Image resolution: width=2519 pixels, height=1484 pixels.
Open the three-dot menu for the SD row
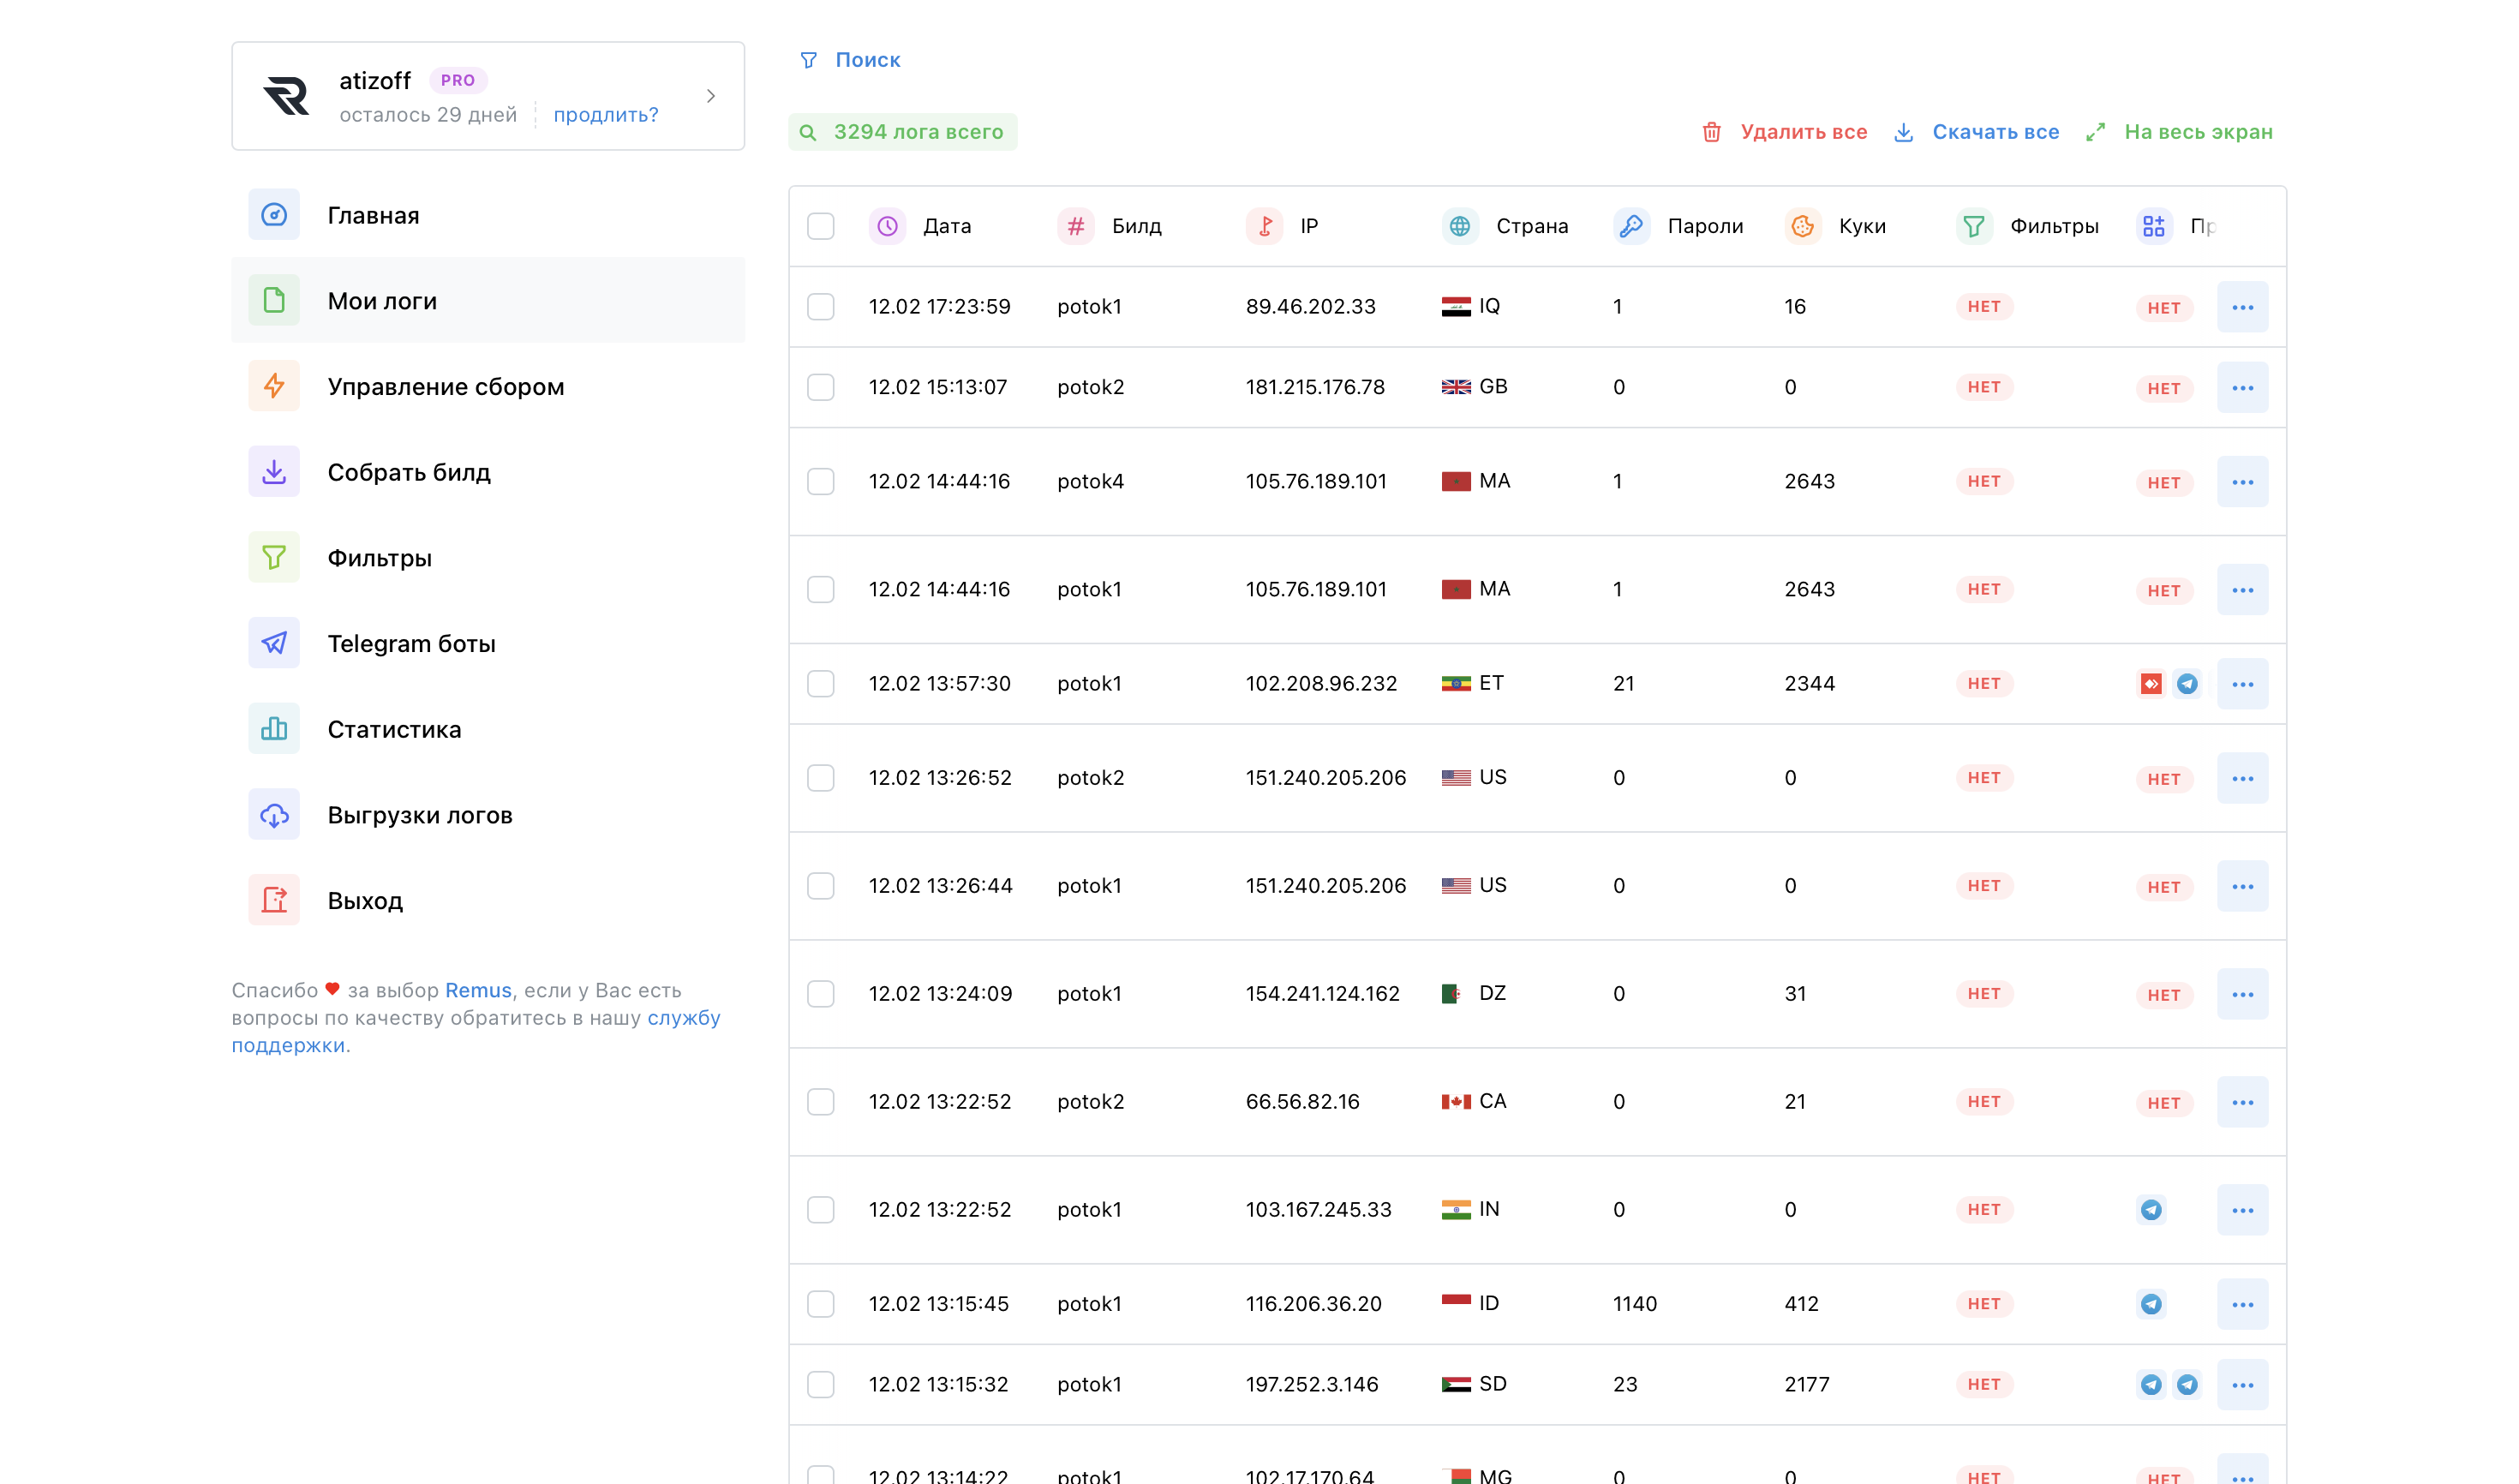click(x=2243, y=1385)
